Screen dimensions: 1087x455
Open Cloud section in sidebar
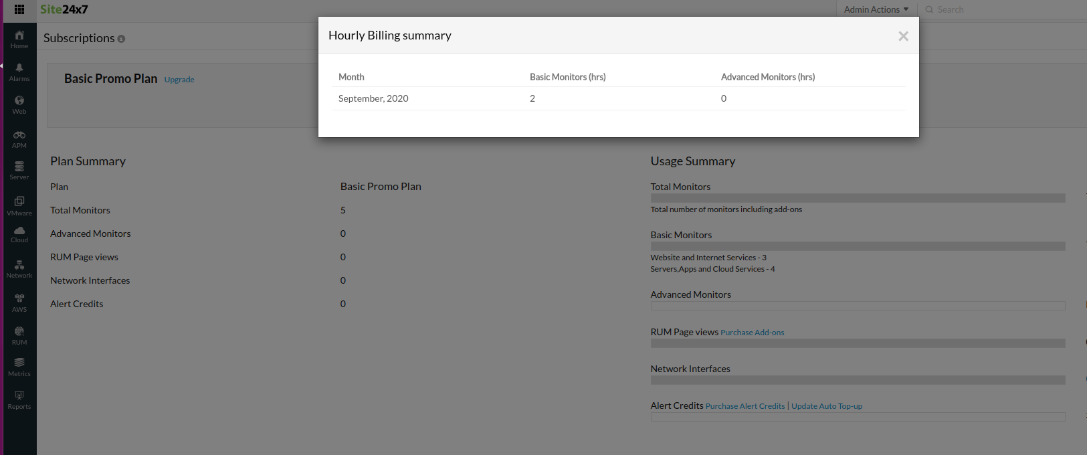click(19, 234)
